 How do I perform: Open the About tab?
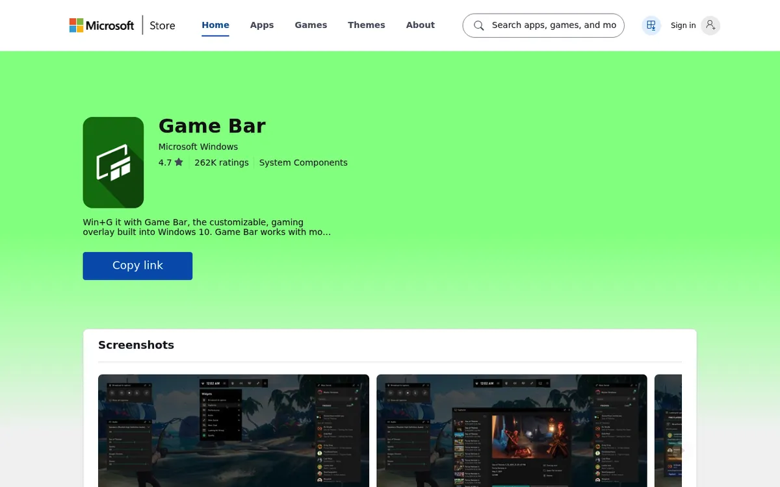point(421,25)
